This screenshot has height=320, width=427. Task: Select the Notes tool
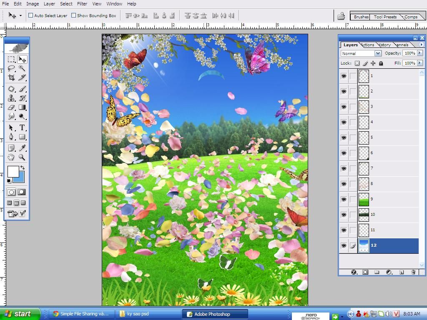(x=11, y=148)
